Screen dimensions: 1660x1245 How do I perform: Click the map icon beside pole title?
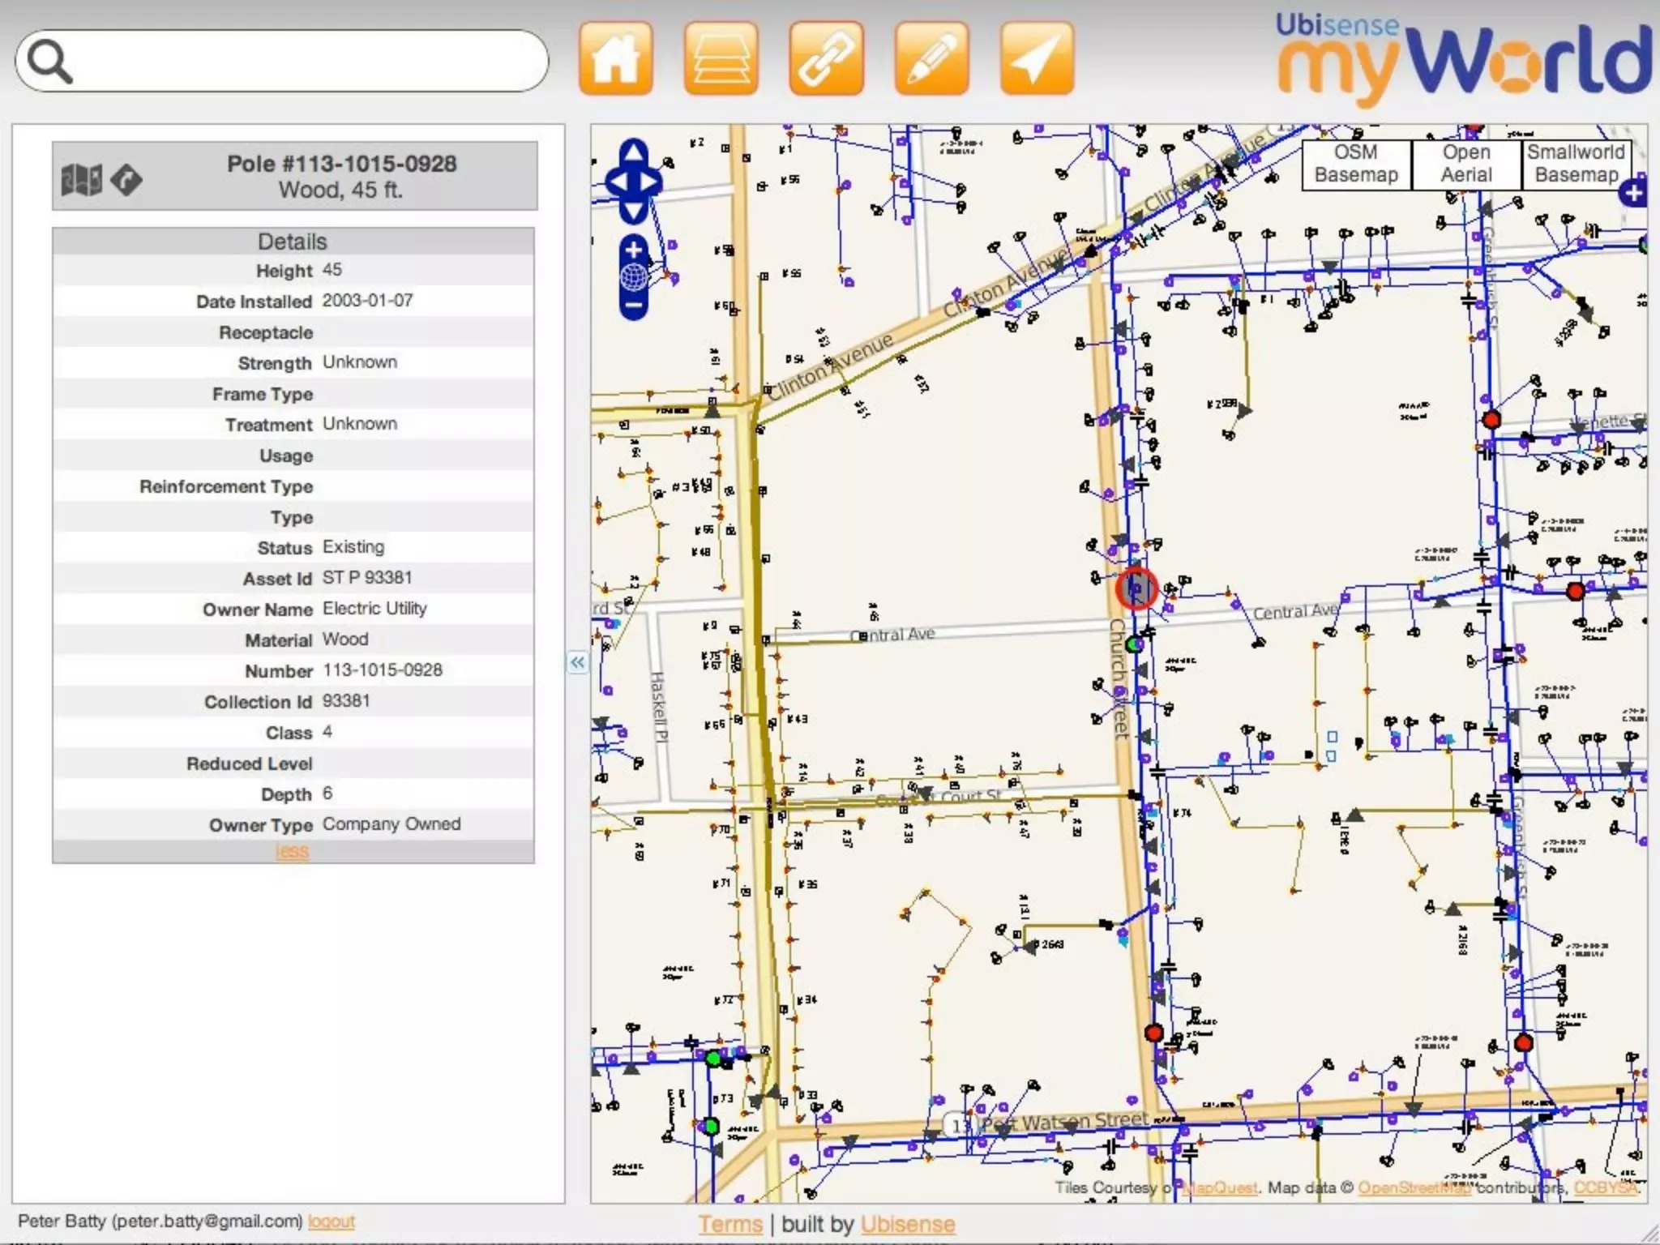pyautogui.click(x=81, y=179)
